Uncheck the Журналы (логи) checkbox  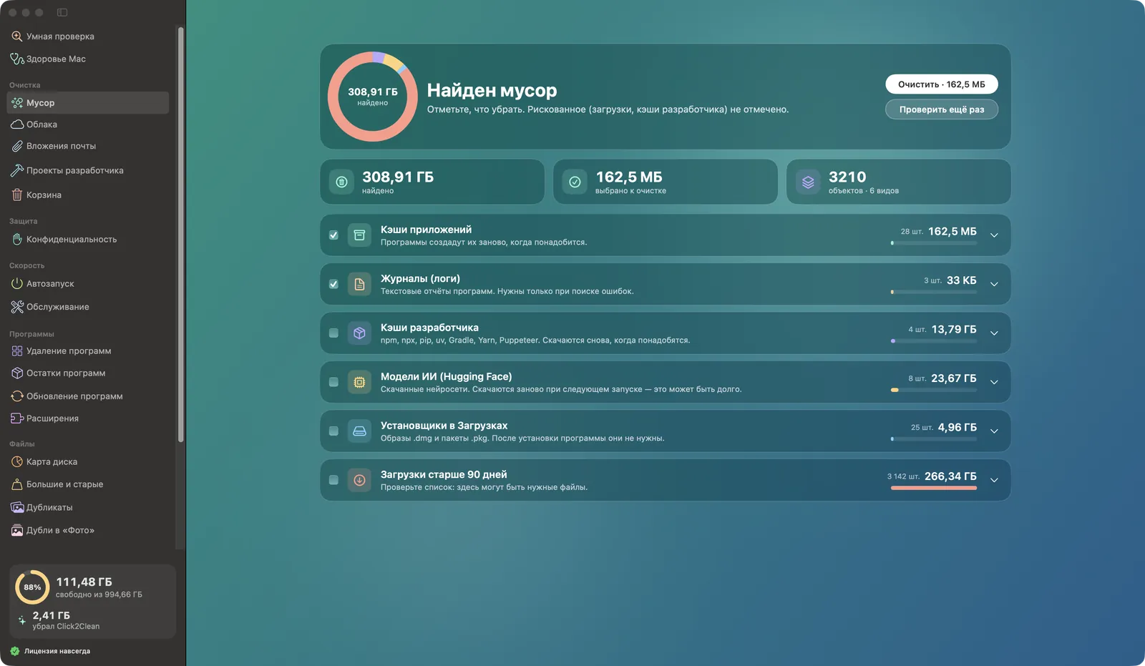coord(333,284)
